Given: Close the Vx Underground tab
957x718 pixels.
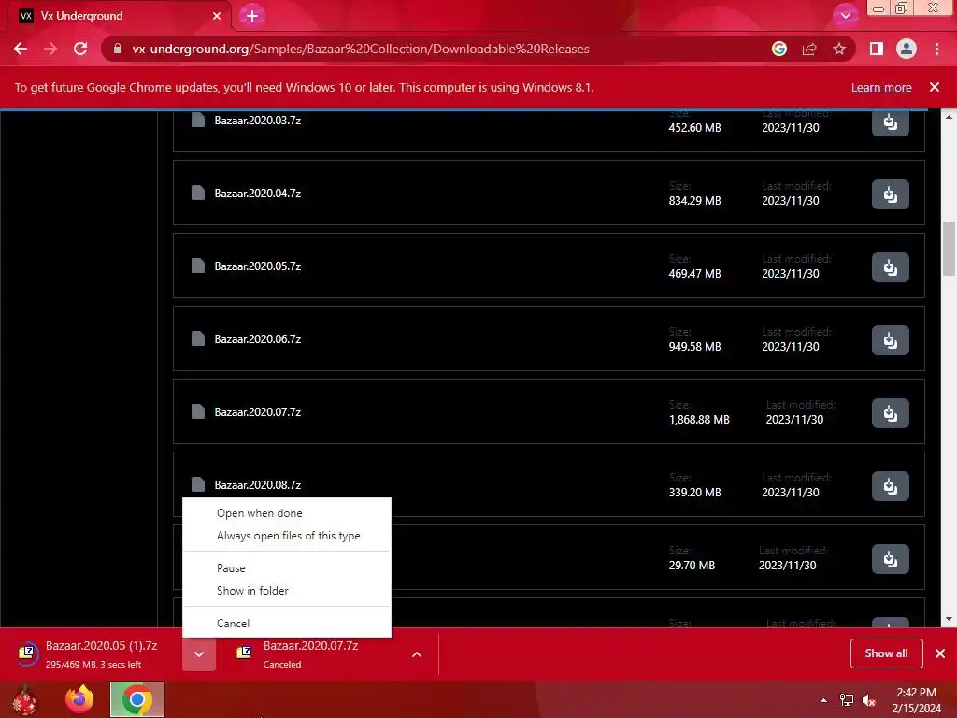Looking at the screenshot, I should pos(217,16).
